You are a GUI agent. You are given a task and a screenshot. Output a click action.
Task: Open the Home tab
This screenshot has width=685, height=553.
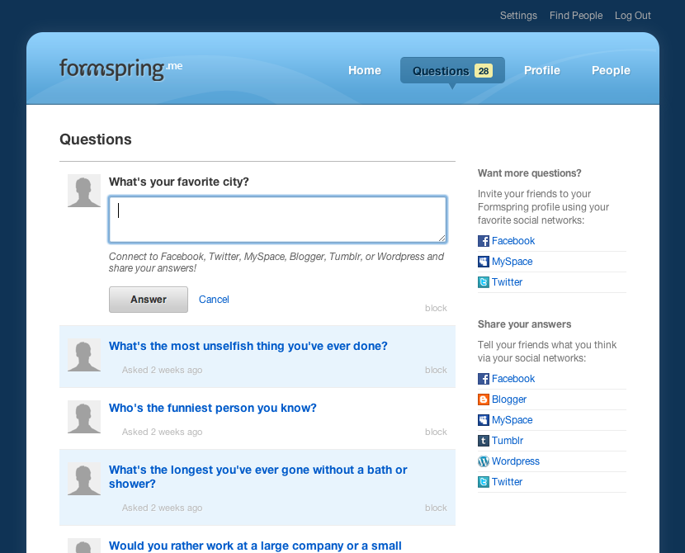[365, 70]
